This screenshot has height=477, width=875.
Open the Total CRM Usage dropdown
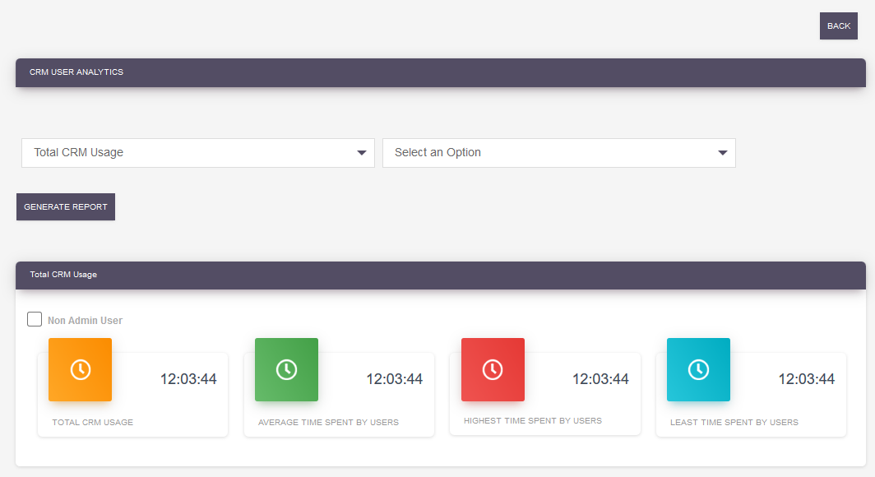(198, 153)
